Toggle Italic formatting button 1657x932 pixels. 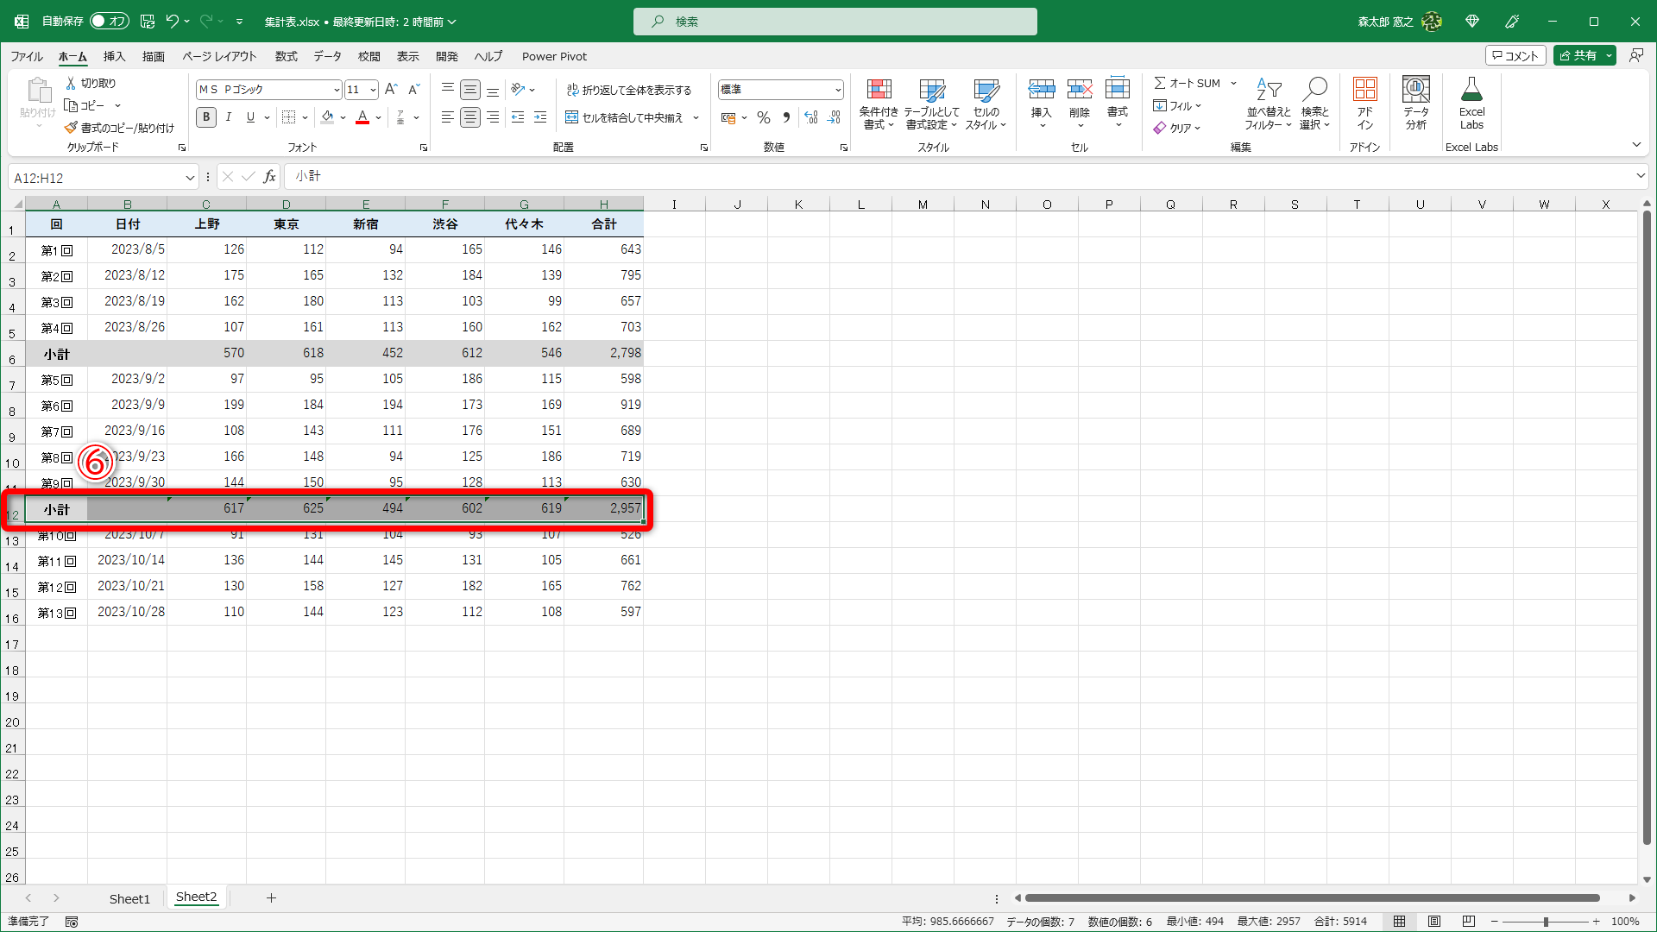pyautogui.click(x=229, y=117)
